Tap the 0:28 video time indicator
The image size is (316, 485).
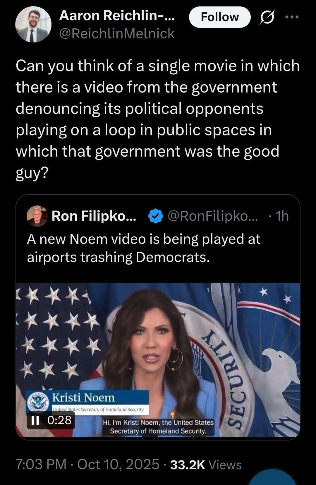tap(59, 420)
